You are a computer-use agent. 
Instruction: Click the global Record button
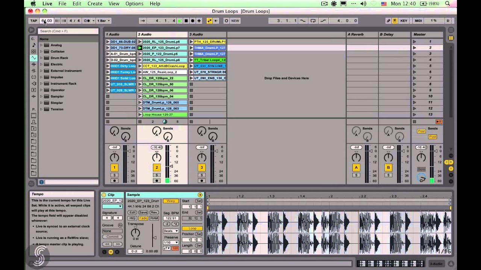(x=192, y=21)
